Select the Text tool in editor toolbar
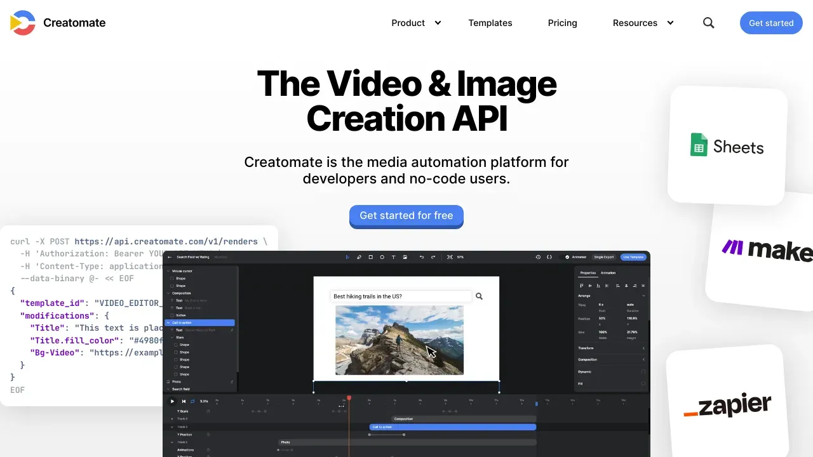The height and width of the screenshot is (457, 813). (x=394, y=257)
